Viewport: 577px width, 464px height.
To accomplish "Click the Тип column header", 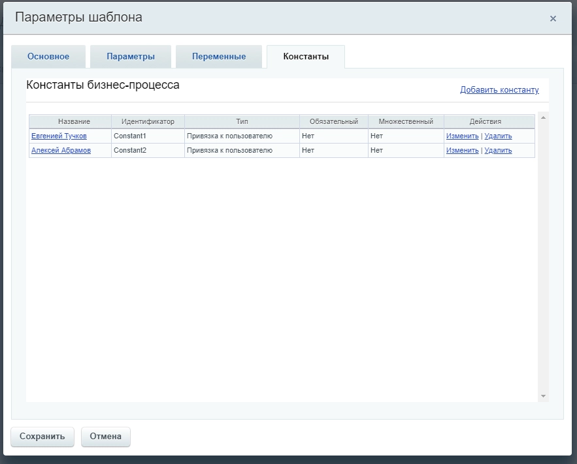I will click(x=242, y=122).
